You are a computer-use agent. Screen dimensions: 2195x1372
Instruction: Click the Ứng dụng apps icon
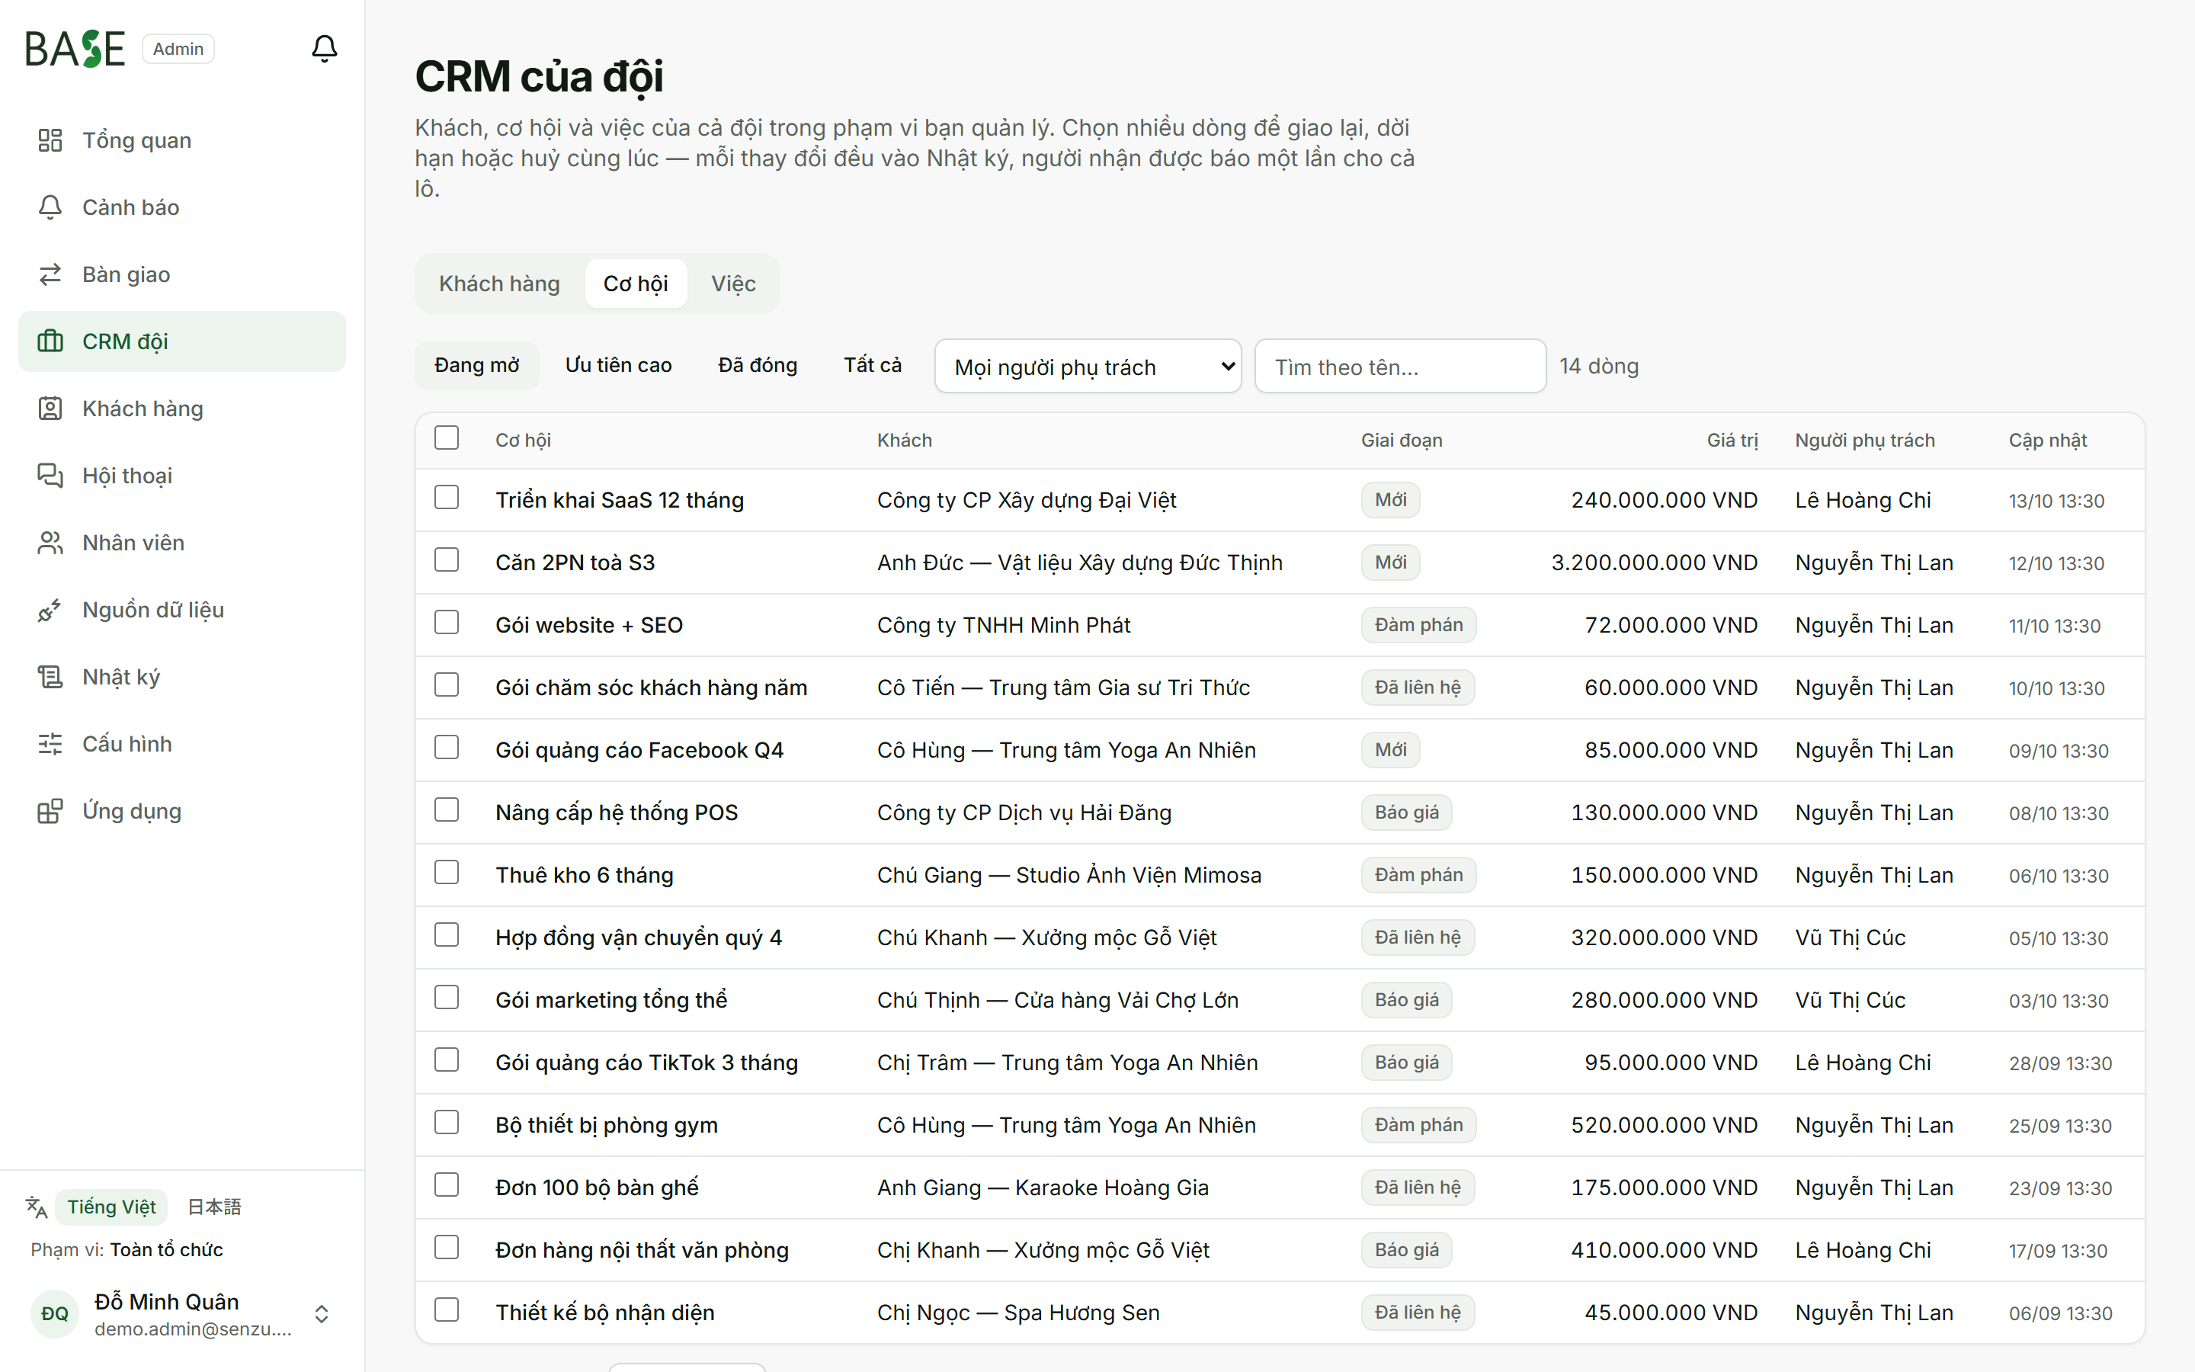[50, 811]
